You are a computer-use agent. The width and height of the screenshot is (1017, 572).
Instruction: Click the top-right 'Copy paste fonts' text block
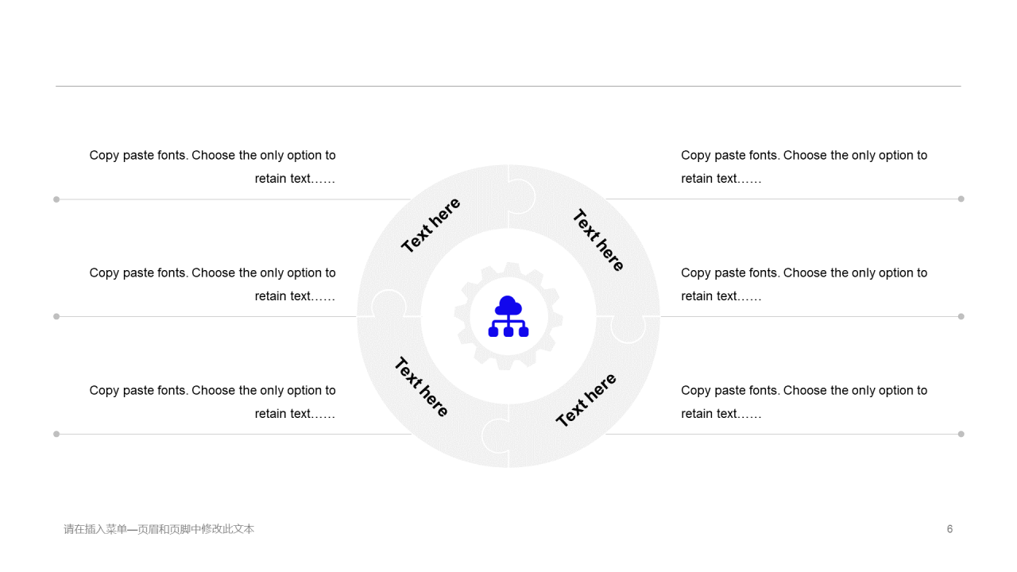[x=804, y=167]
